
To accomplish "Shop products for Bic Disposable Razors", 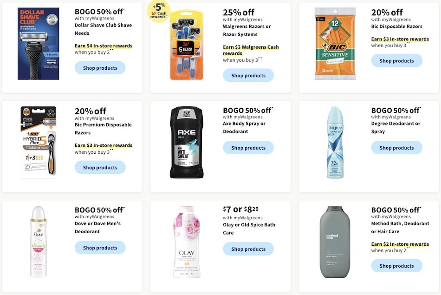I will coord(397,60).
